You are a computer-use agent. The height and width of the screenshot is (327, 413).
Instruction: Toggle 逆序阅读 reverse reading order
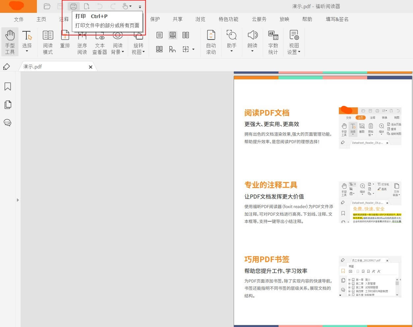click(x=82, y=42)
